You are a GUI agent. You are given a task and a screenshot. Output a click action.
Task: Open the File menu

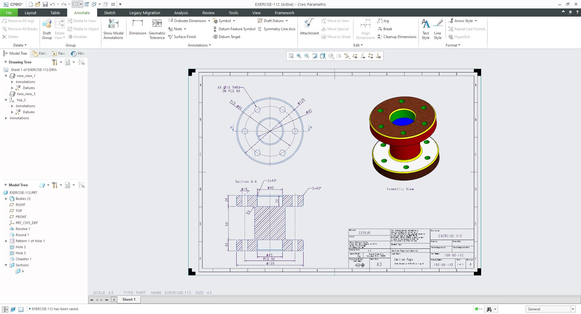coord(9,13)
